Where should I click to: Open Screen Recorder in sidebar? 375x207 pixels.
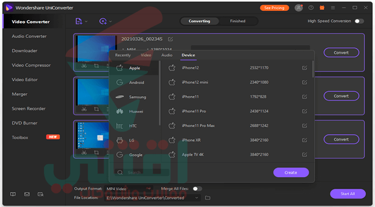click(28, 109)
